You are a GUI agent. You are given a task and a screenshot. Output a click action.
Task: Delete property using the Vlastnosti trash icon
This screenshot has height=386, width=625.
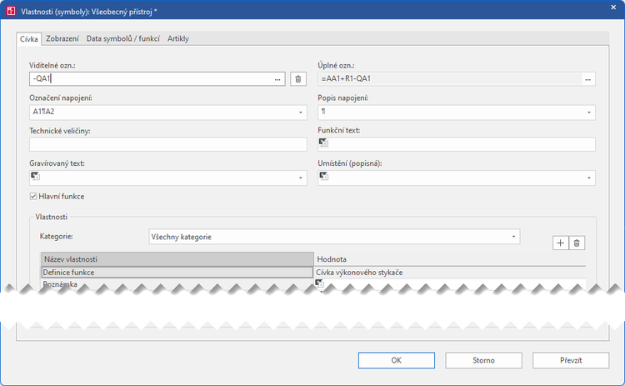[577, 243]
